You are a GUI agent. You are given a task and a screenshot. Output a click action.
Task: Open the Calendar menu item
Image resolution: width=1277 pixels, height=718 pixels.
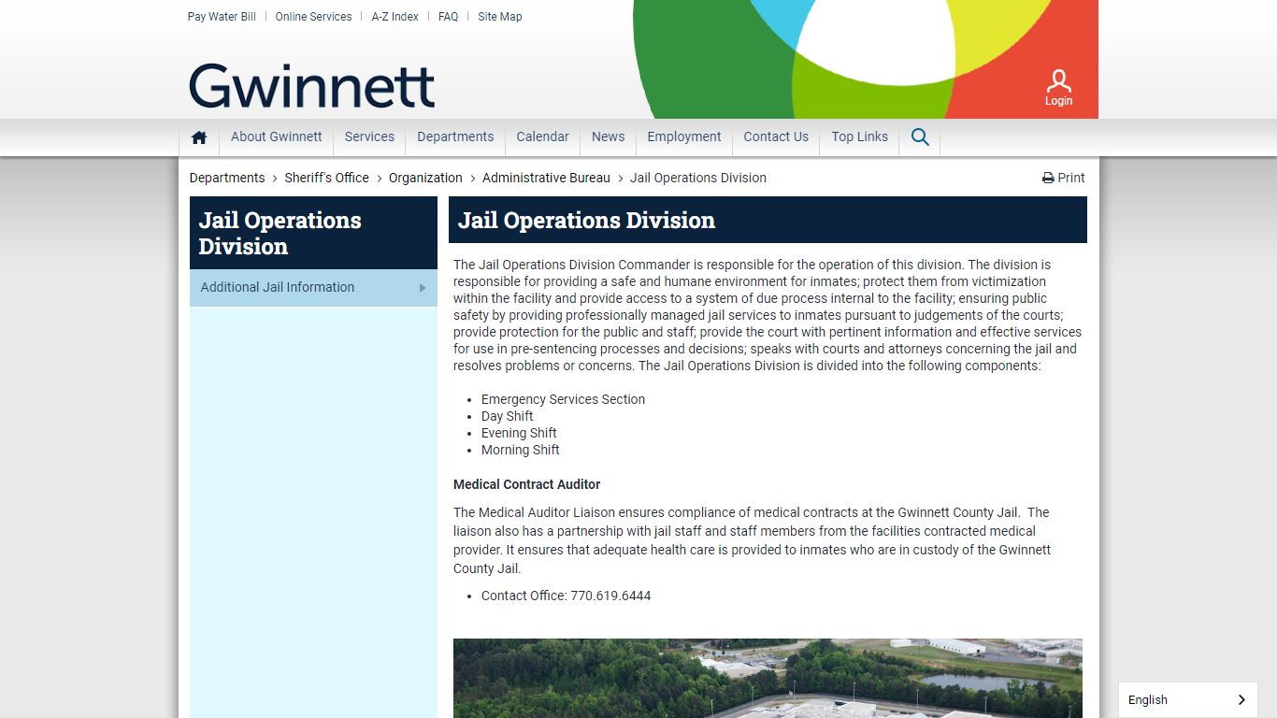542,136
